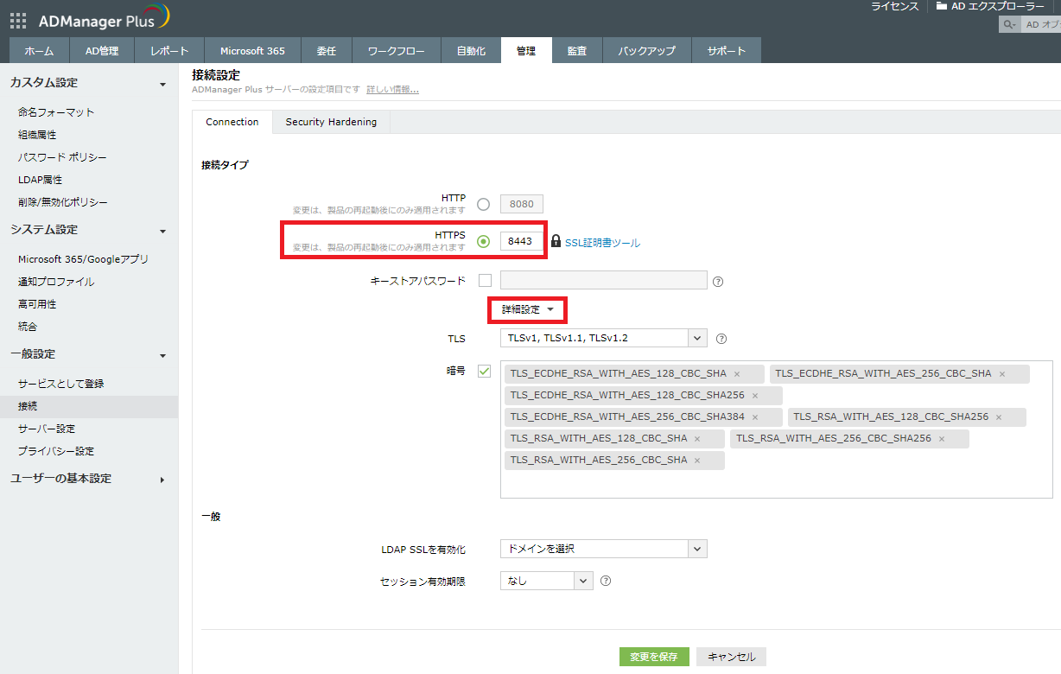
Task: Click the HTTPS port 8443 field
Action: point(521,241)
